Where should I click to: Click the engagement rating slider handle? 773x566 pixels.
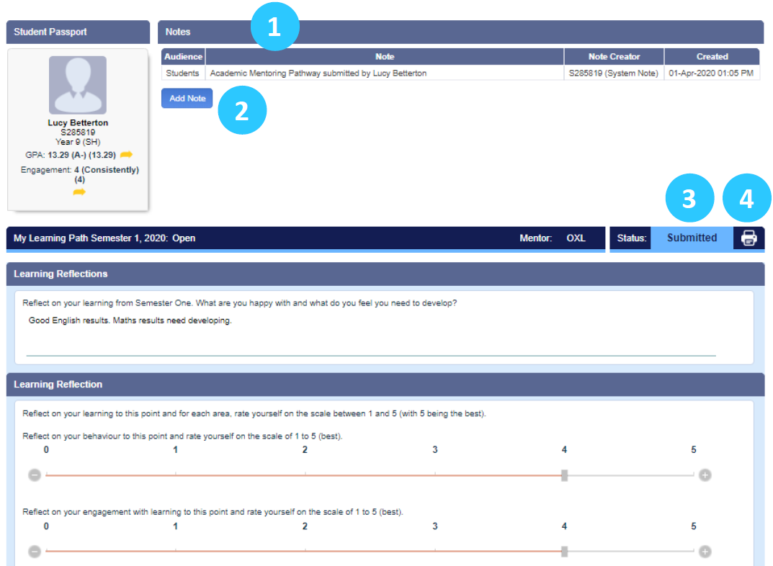coord(565,551)
